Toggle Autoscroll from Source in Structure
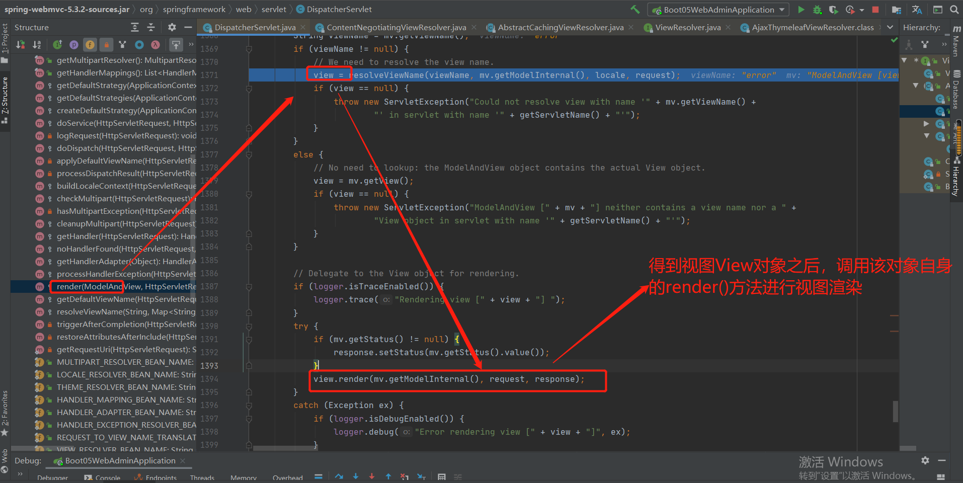963x483 pixels. click(176, 45)
